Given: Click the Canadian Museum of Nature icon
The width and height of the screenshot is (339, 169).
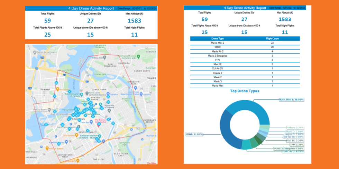Looking at the screenshot, I should point(100,136).
